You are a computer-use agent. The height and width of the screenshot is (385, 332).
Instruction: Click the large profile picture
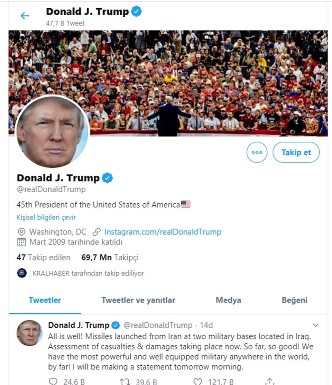[x=52, y=132]
